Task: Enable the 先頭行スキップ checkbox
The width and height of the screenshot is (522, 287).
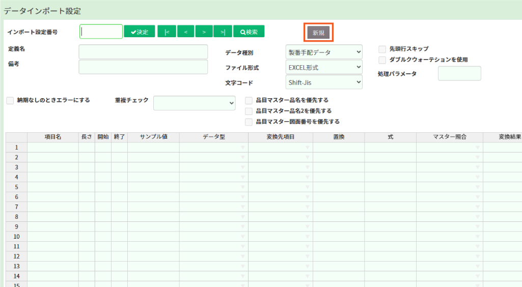Action: tap(382, 49)
